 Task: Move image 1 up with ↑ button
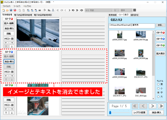6,46
